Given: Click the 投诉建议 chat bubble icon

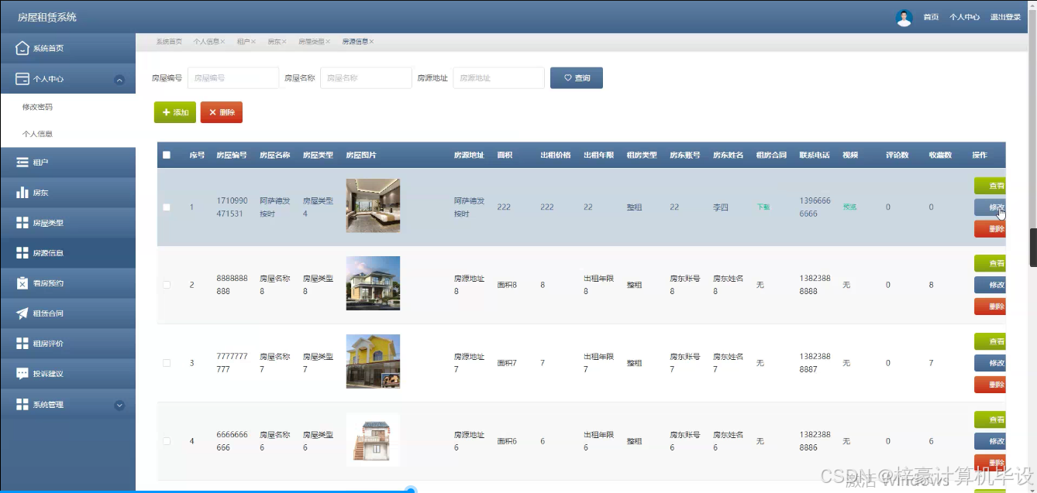Looking at the screenshot, I should click(22, 374).
